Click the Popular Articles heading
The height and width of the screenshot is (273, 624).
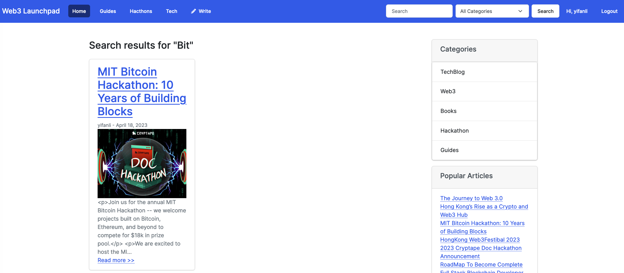pos(466,176)
